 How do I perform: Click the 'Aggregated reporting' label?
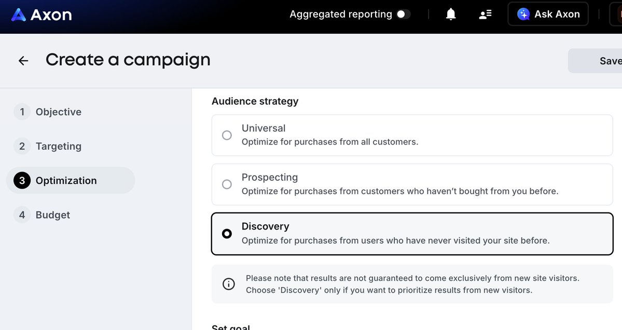pos(341,15)
